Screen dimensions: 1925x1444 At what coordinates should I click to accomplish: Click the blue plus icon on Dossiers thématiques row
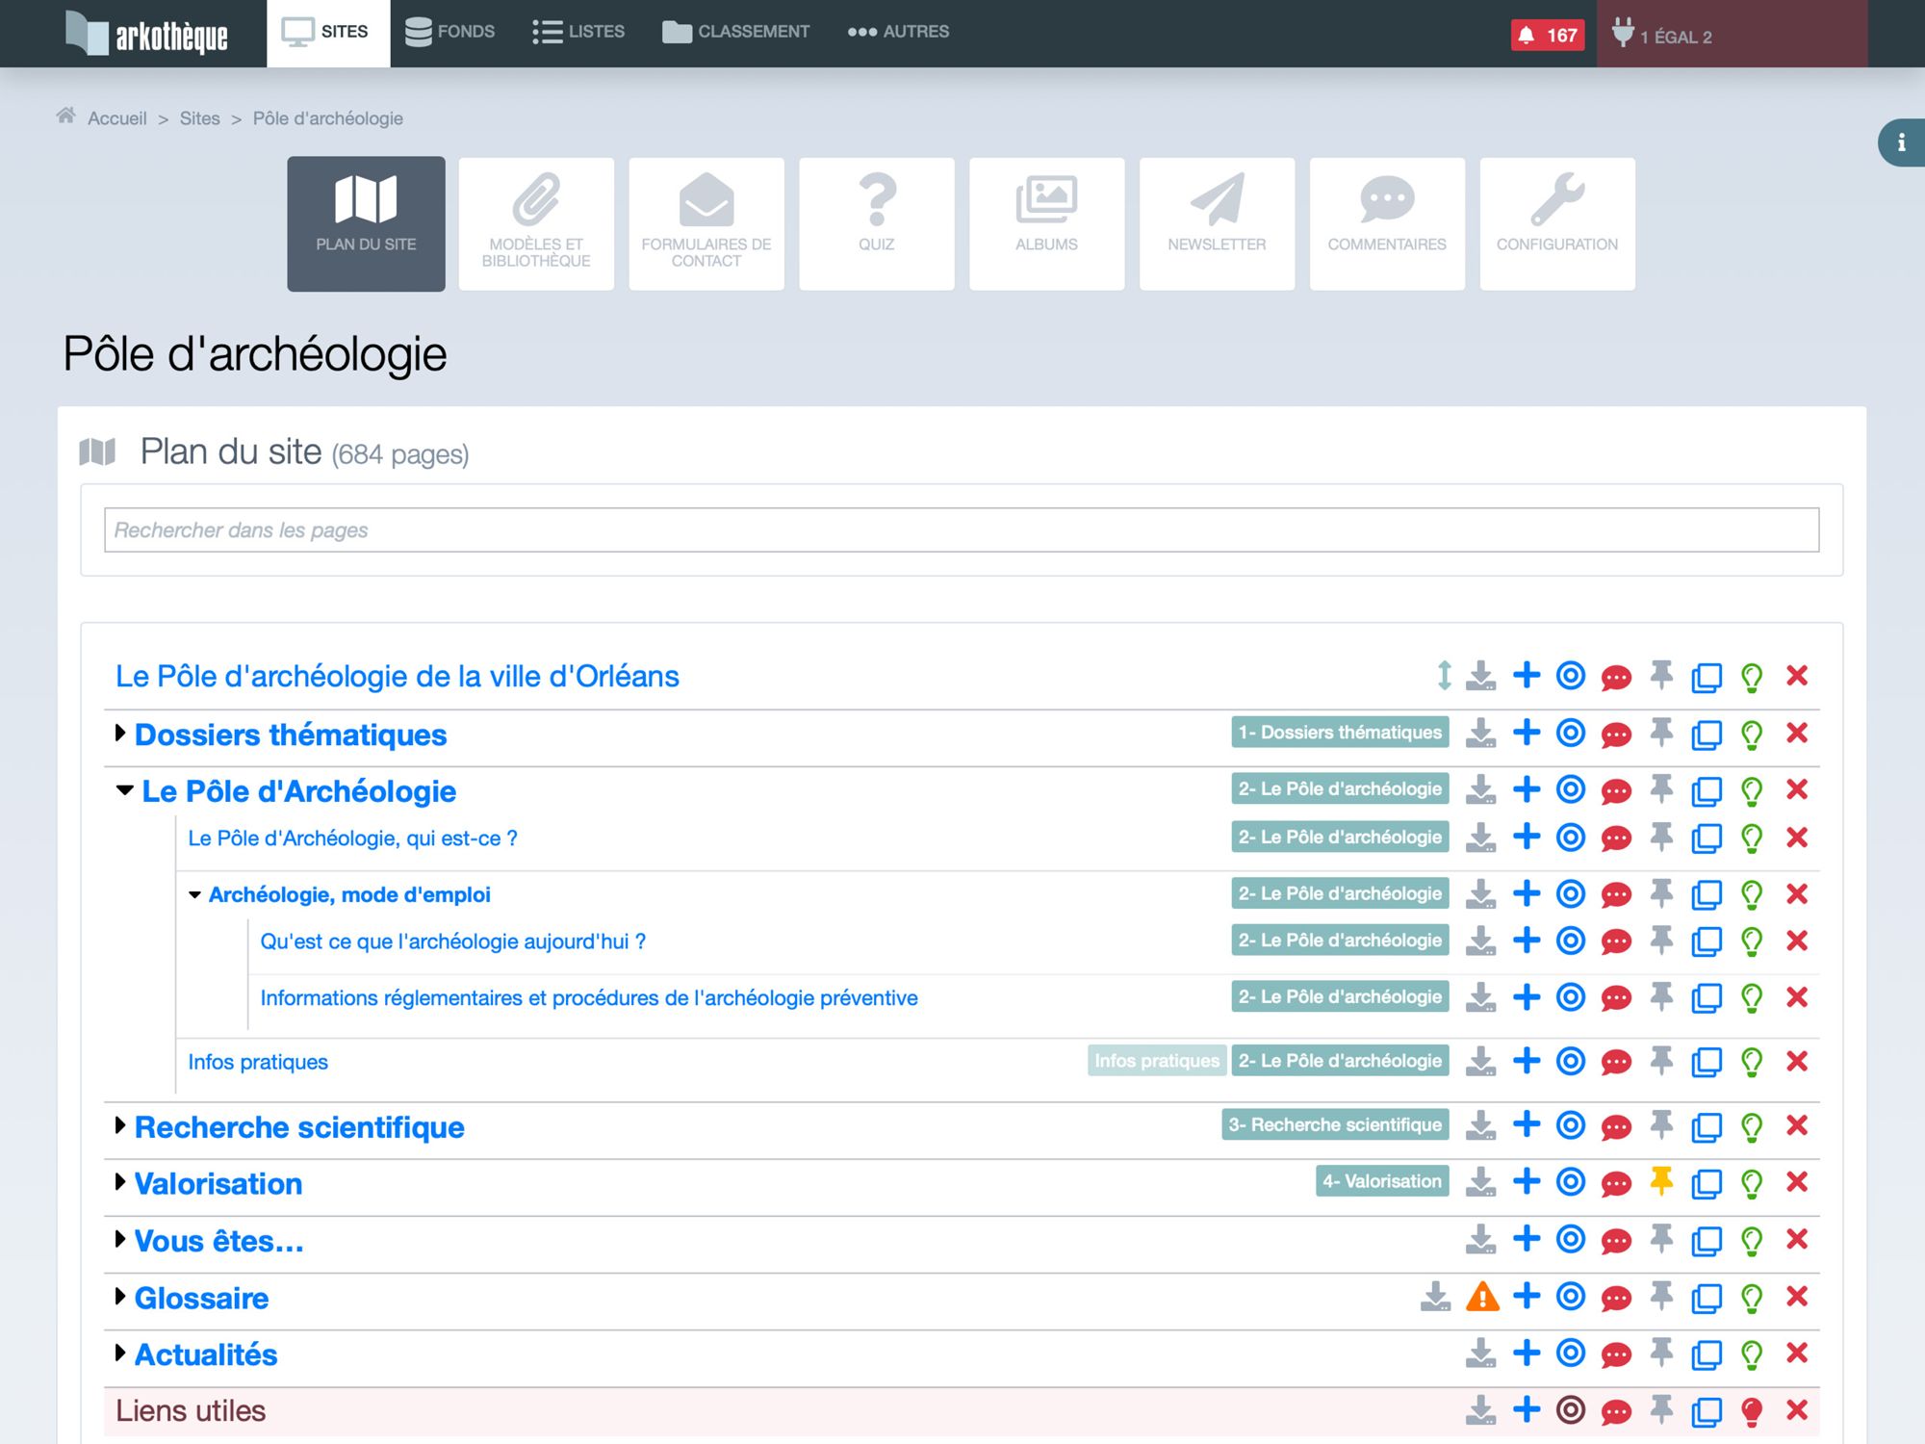[x=1527, y=733]
